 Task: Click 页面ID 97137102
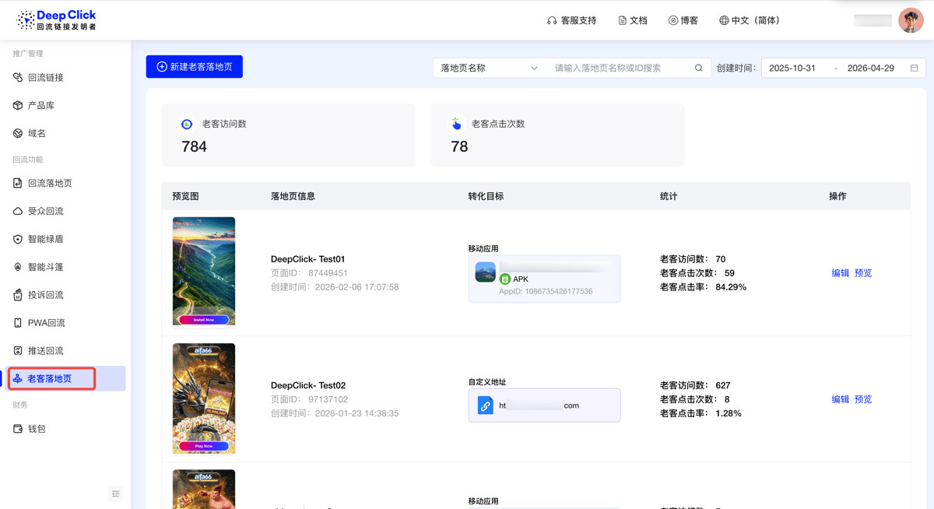point(309,399)
